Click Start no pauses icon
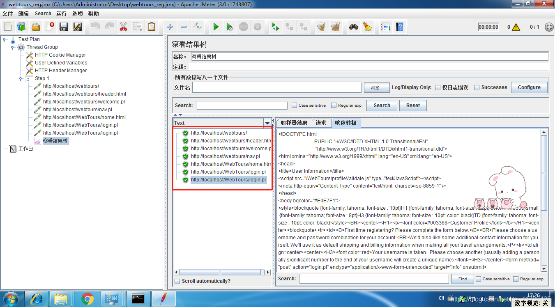The height and width of the screenshot is (307, 555). pyautogui.click(x=230, y=27)
